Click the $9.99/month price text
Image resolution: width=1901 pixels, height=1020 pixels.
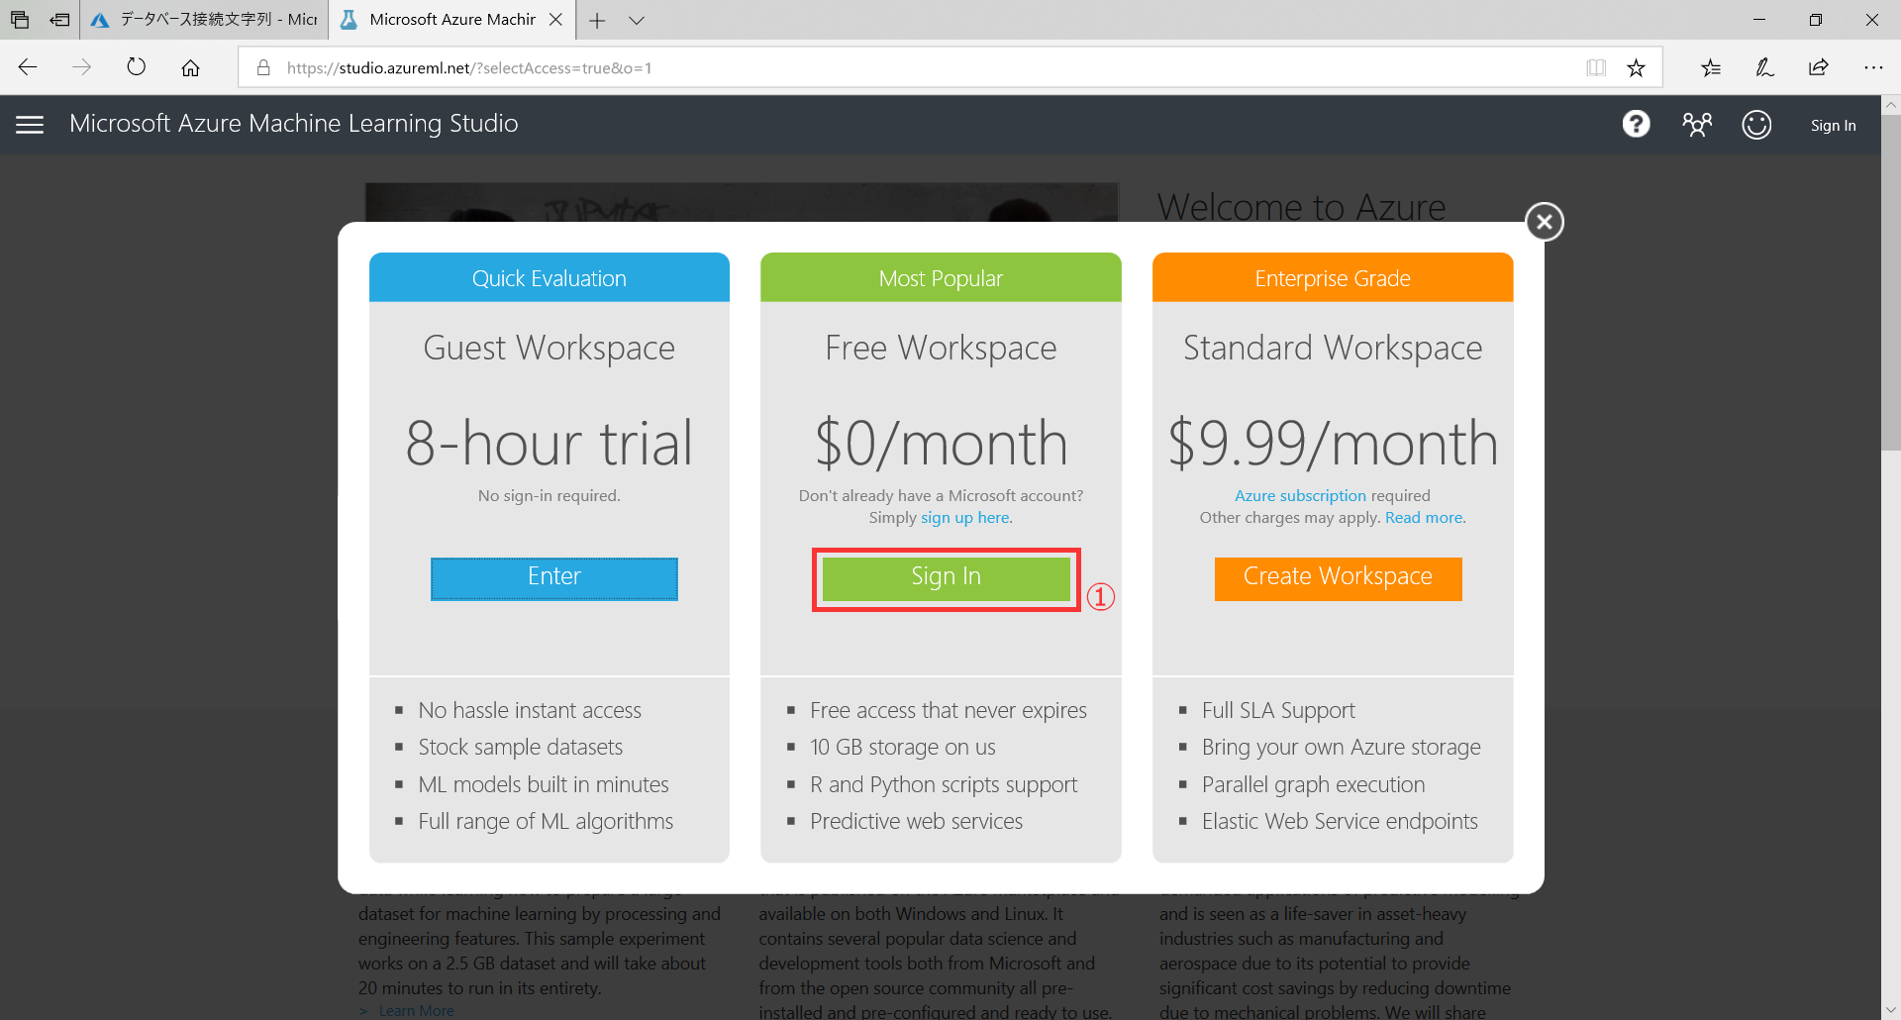[1333, 443]
